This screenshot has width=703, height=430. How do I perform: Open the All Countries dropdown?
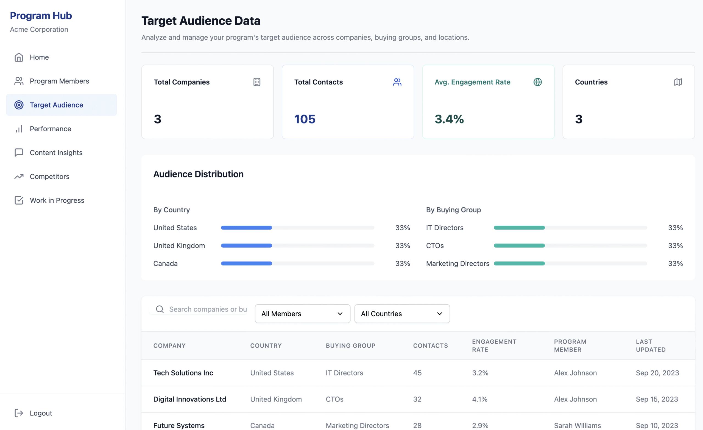coord(402,314)
